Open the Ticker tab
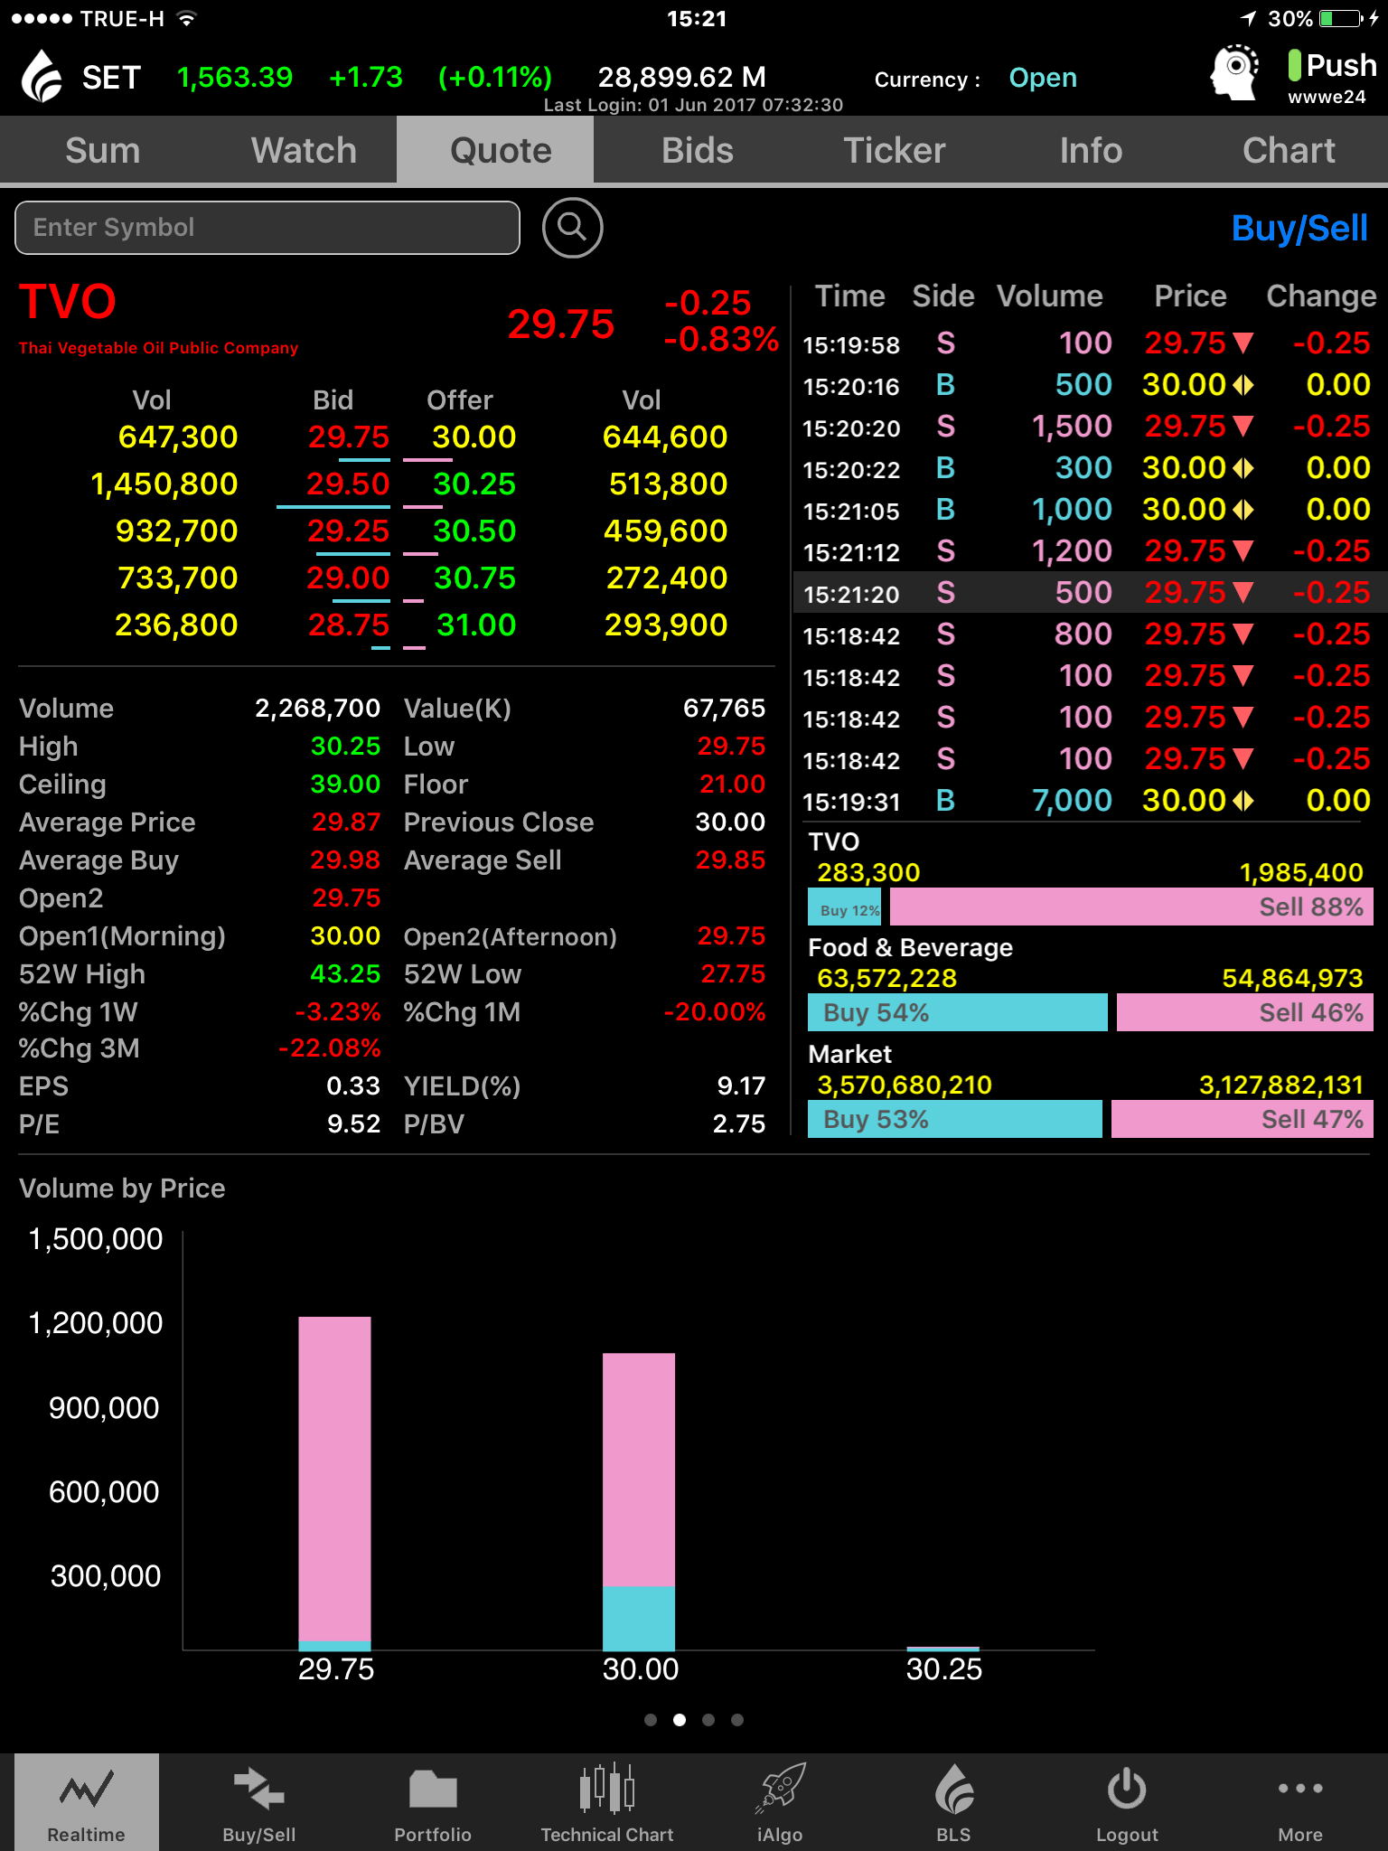The width and height of the screenshot is (1388, 1851). click(894, 150)
